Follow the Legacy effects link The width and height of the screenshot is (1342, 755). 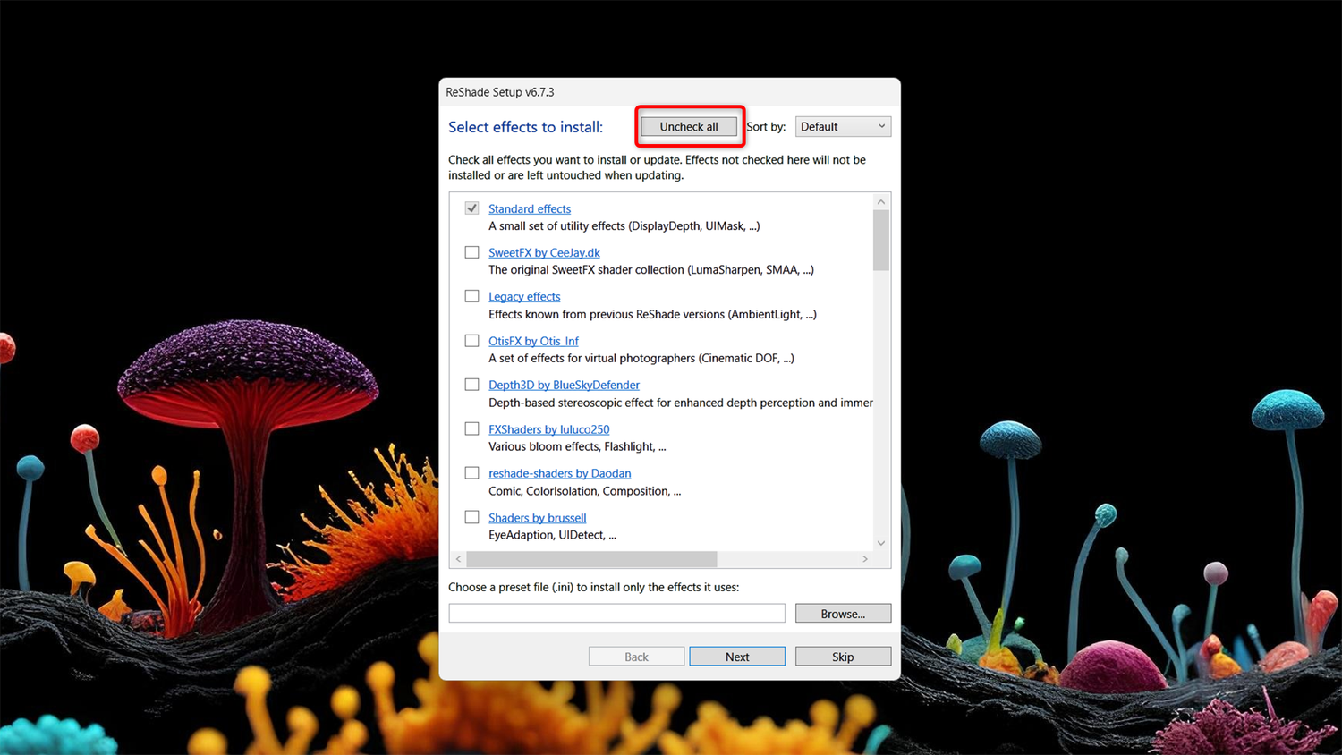(524, 297)
